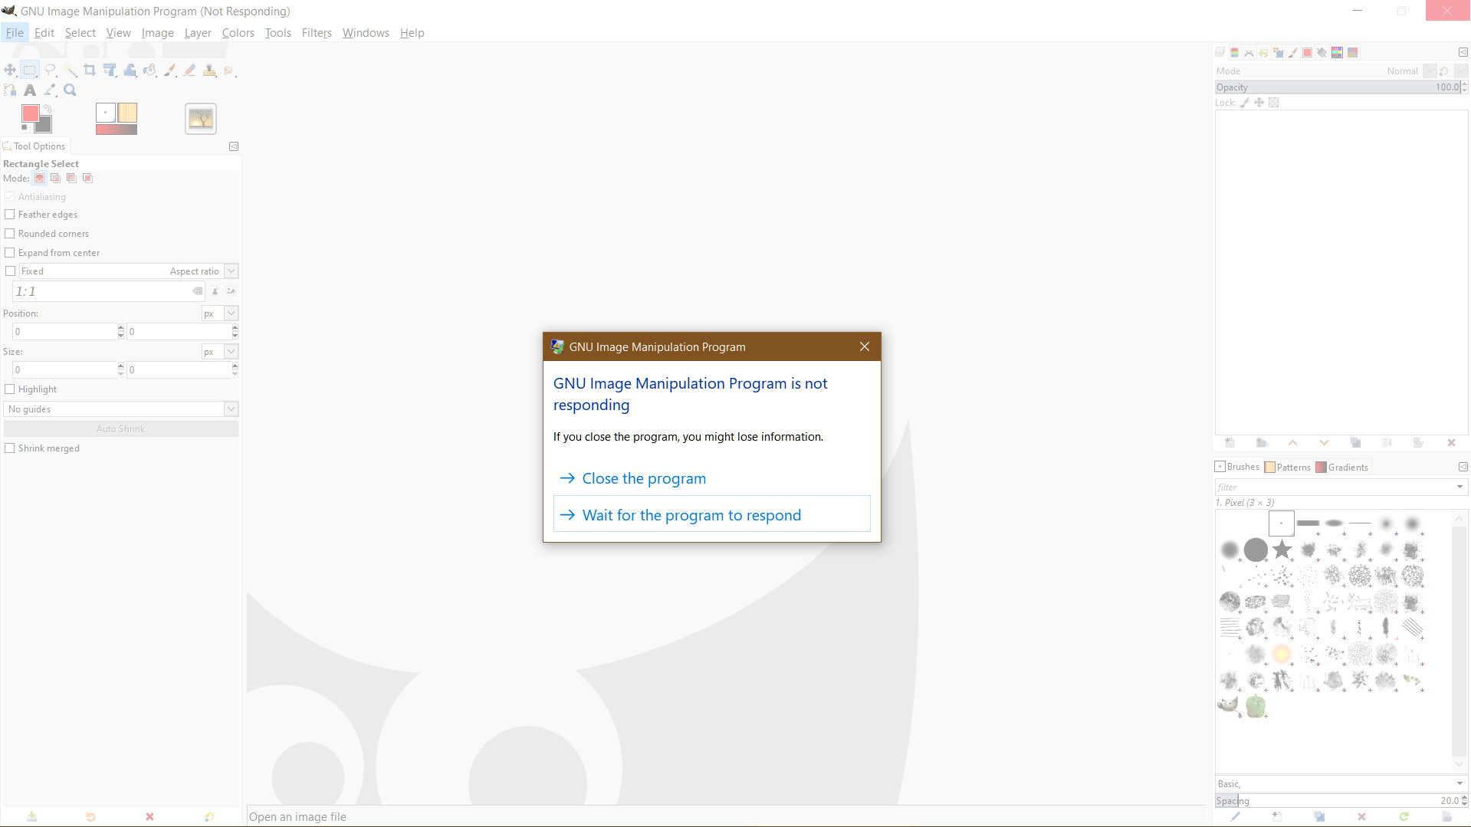Select the Color Picker eyedropper tool

tap(50, 90)
